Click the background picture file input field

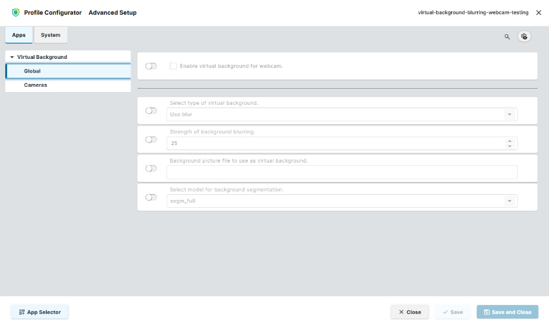coord(342,172)
